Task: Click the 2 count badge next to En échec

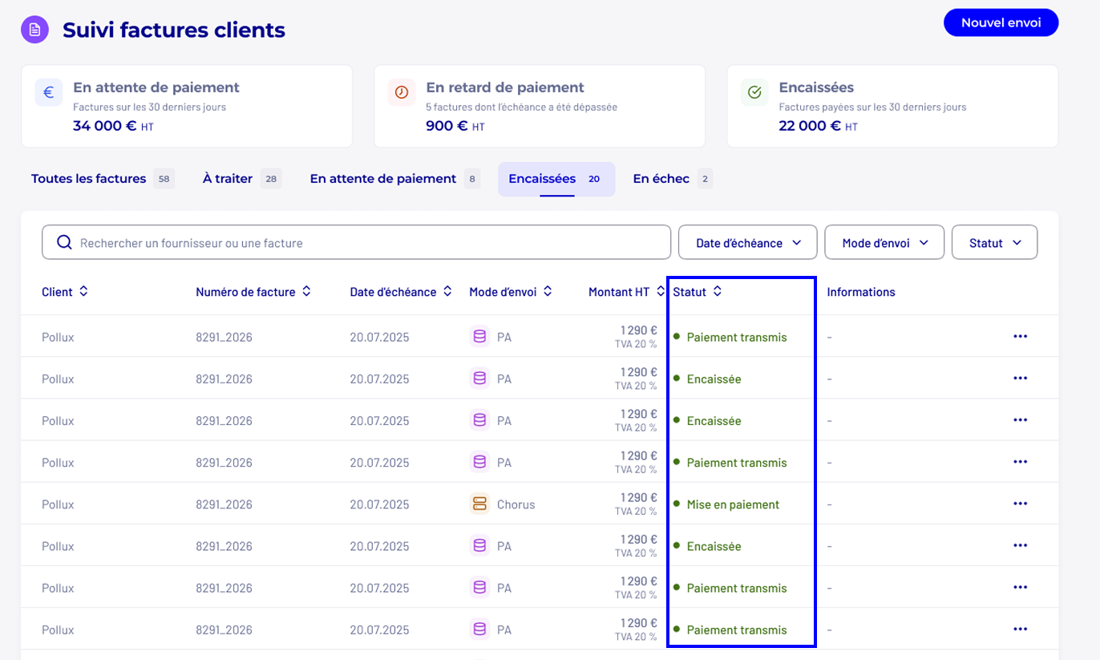Action: click(x=705, y=179)
